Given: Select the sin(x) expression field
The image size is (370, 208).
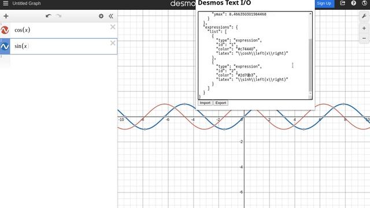Looking at the screenshot, I should tap(64, 46).
